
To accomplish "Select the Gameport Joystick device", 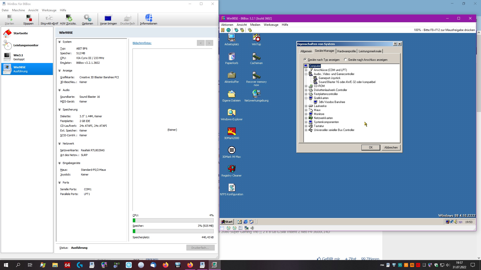I will tap(329, 78).
